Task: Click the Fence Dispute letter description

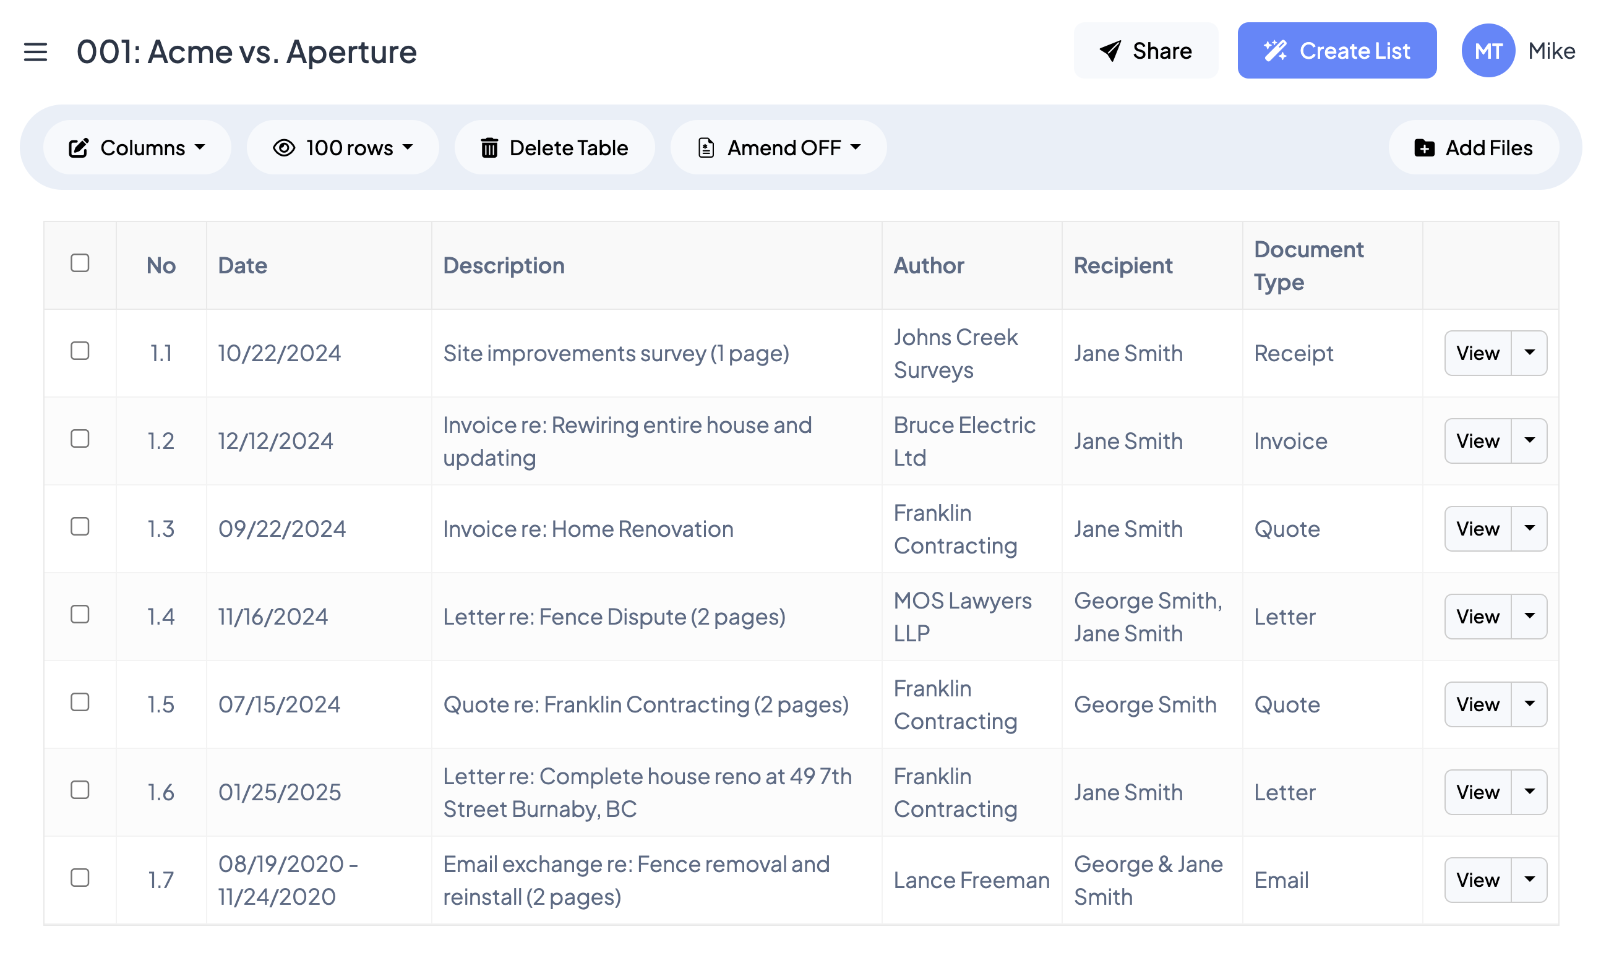Action: [614, 617]
